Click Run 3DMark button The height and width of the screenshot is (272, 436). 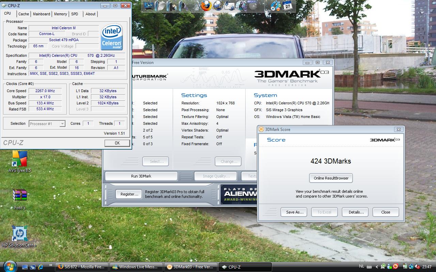tap(141, 176)
